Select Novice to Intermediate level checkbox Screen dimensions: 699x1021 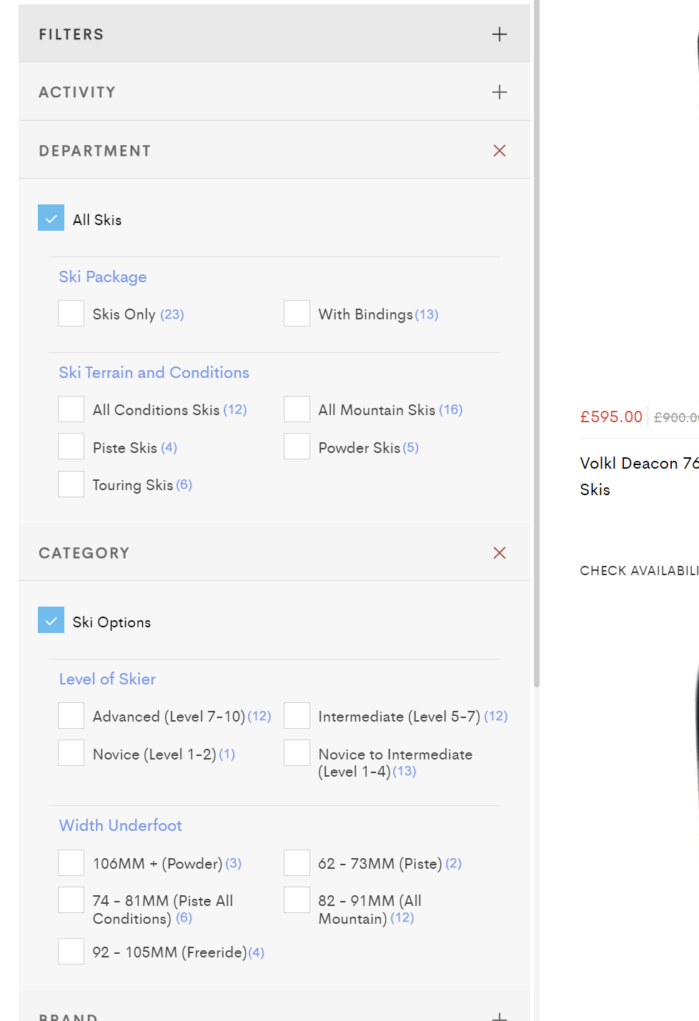click(297, 754)
